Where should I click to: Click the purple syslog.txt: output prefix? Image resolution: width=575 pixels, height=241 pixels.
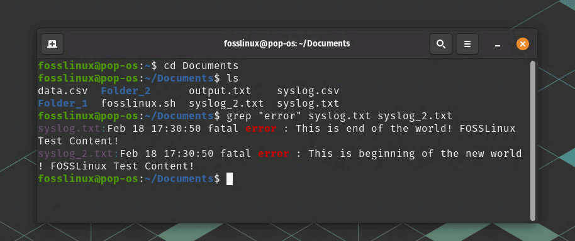point(72,129)
